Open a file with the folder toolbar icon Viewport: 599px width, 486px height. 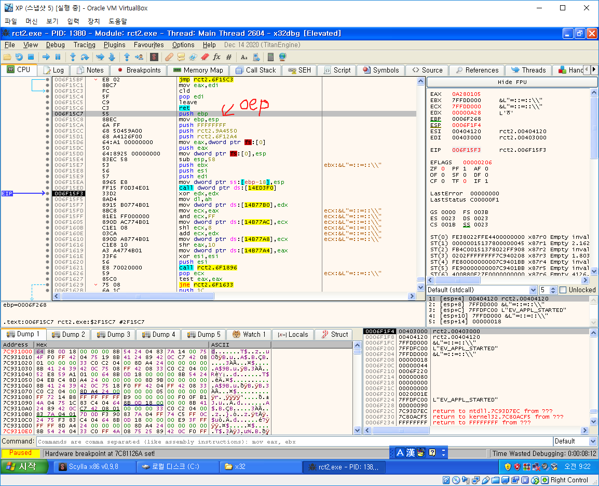coord(7,57)
